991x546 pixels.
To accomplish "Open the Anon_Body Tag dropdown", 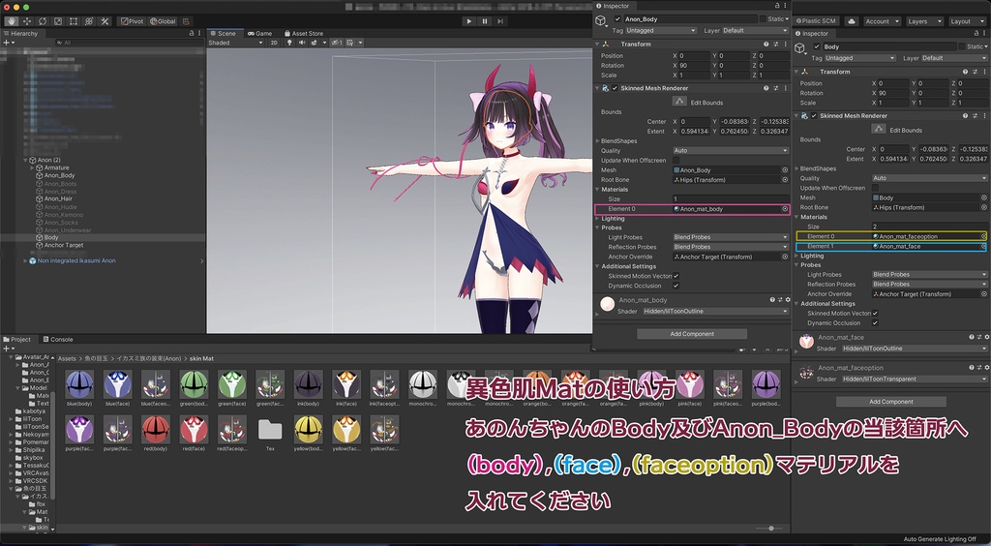I will 661,30.
